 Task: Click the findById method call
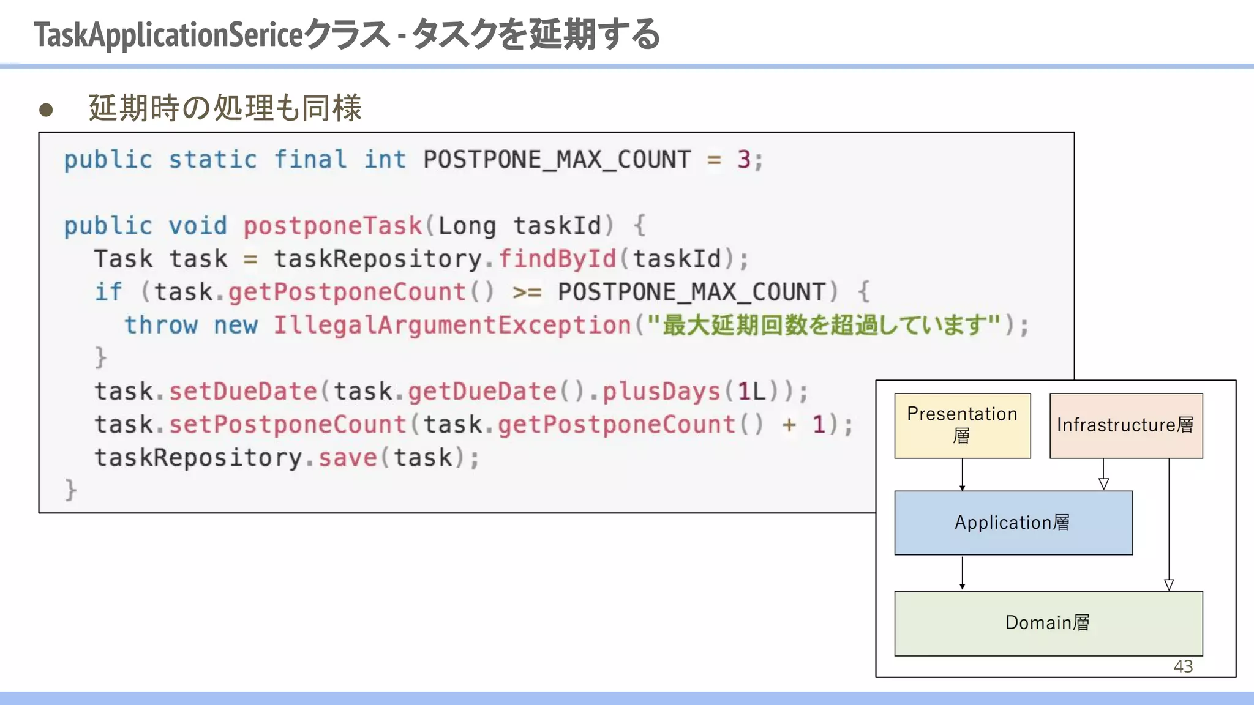click(x=557, y=259)
